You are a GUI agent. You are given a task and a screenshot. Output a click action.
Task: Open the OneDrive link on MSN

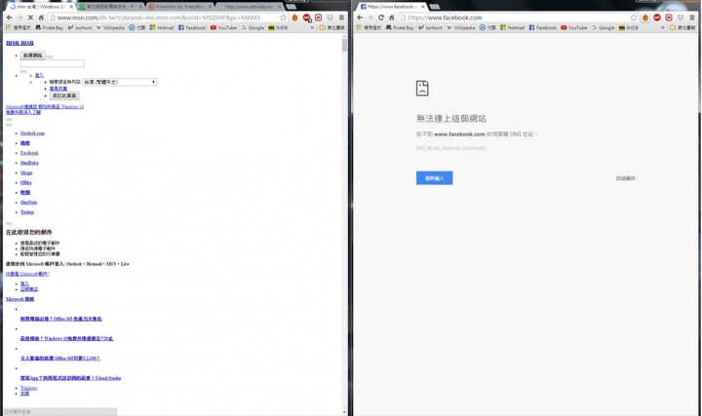(x=29, y=163)
